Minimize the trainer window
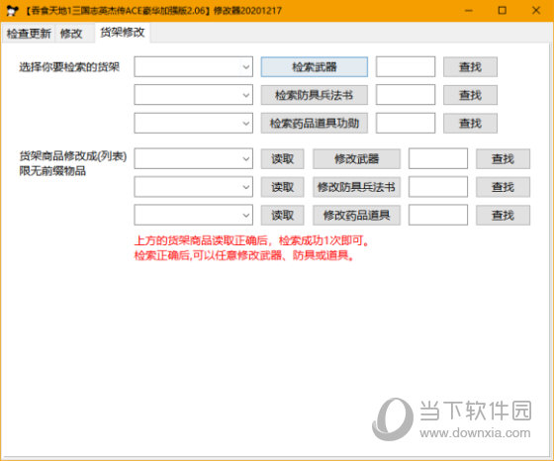554x461 pixels. coord(469,11)
